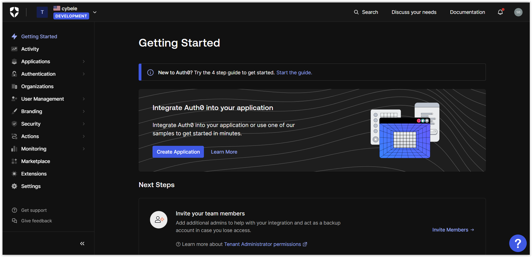The image size is (532, 257).
Task: Open the Activity menu item
Action: [x=30, y=49]
